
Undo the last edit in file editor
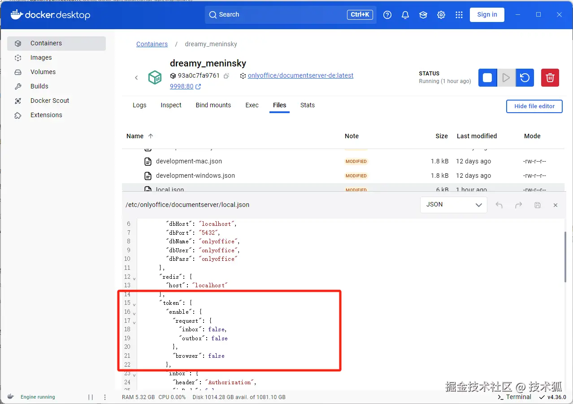click(499, 205)
